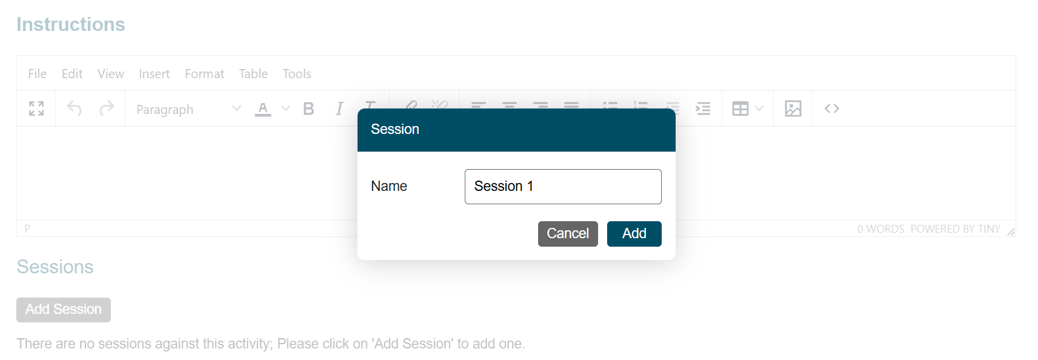This screenshot has height=360, width=1038.
Task: Cancel the Session dialog
Action: pos(568,234)
